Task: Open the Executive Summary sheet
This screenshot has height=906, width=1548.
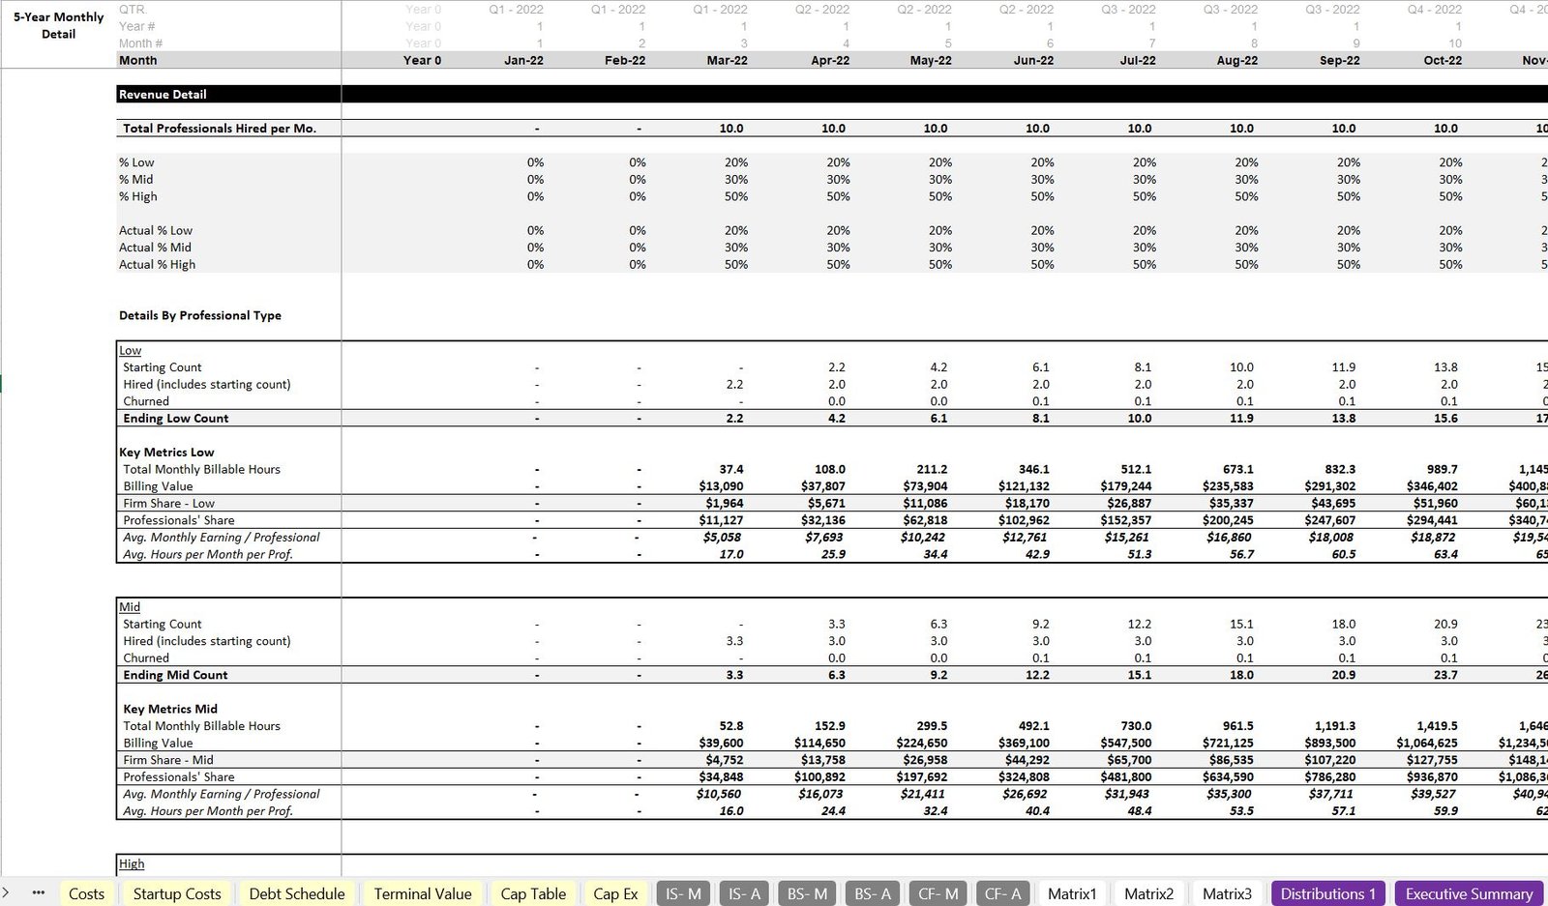Action: (x=1469, y=894)
